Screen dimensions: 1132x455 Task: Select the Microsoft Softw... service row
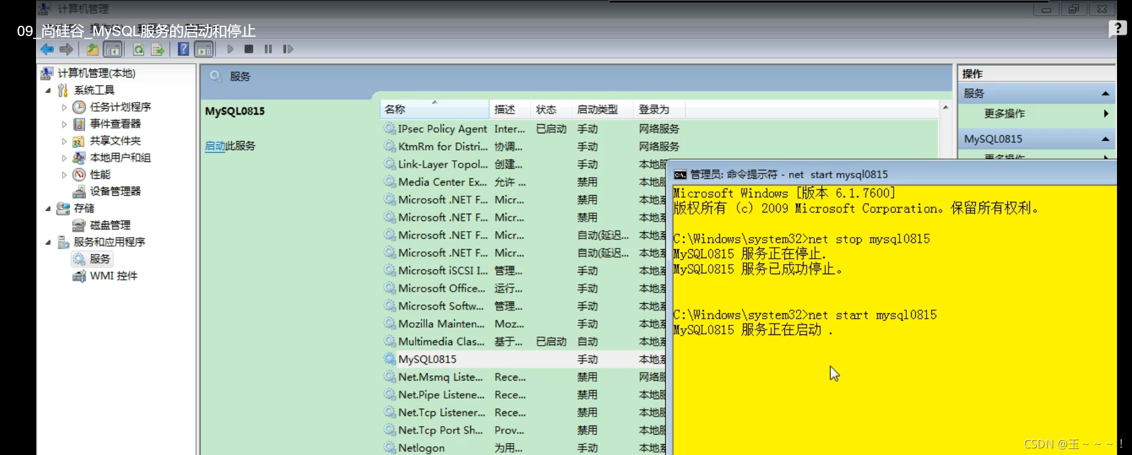pyautogui.click(x=524, y=306)
